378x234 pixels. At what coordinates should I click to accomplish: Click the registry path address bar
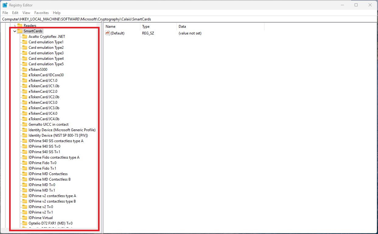(189, 19)
